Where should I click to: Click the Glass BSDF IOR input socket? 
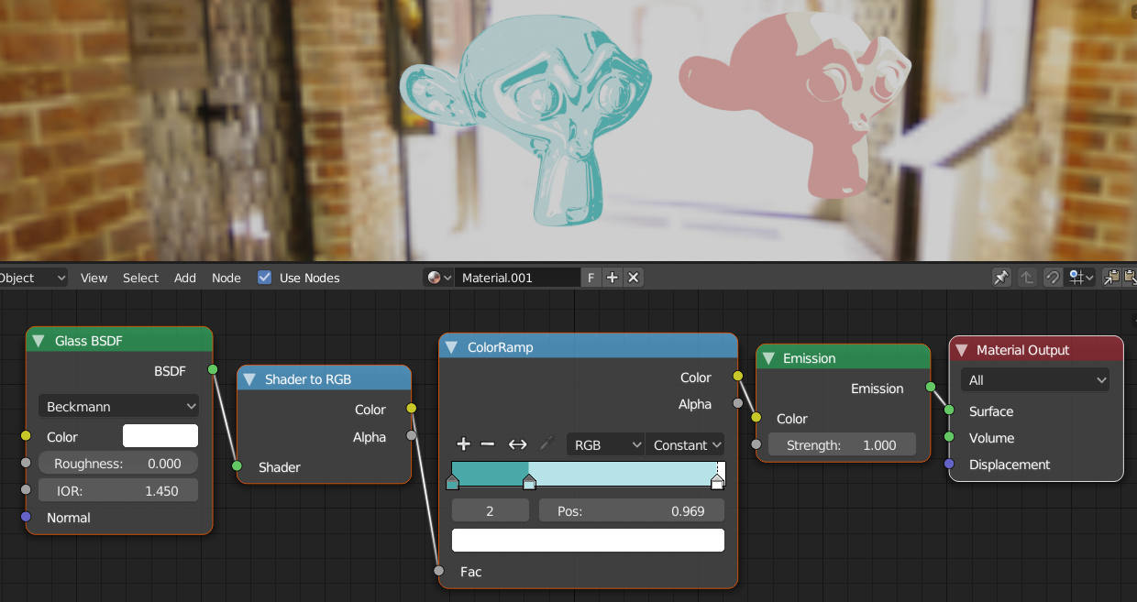(26, 490)
